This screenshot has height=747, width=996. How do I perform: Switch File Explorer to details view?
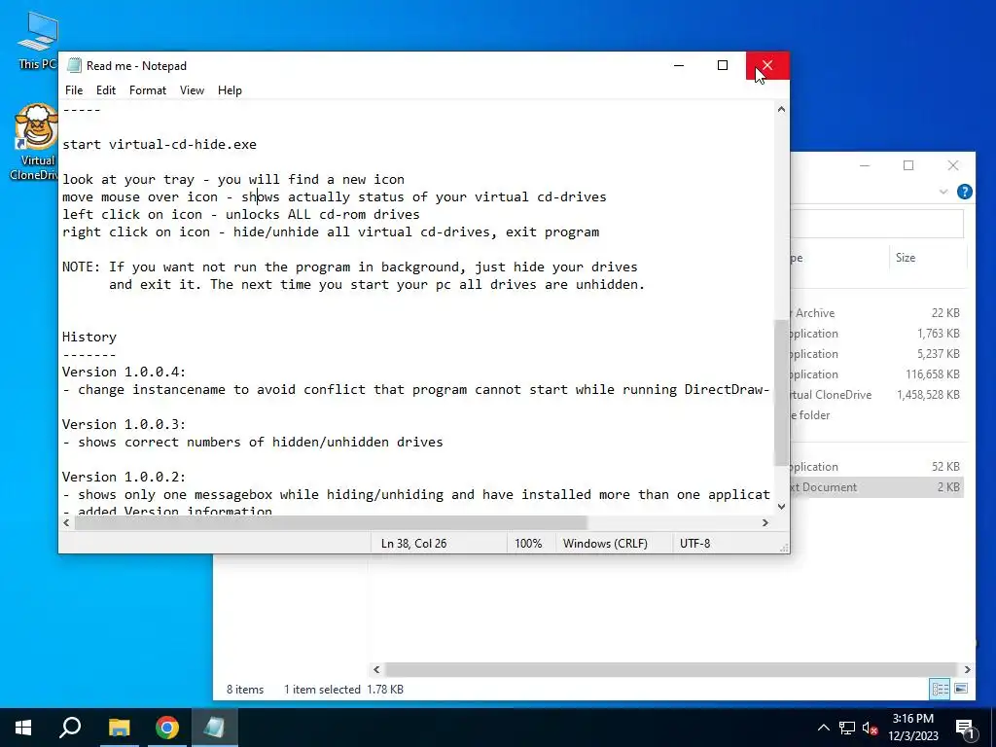(x=940, y=690)
